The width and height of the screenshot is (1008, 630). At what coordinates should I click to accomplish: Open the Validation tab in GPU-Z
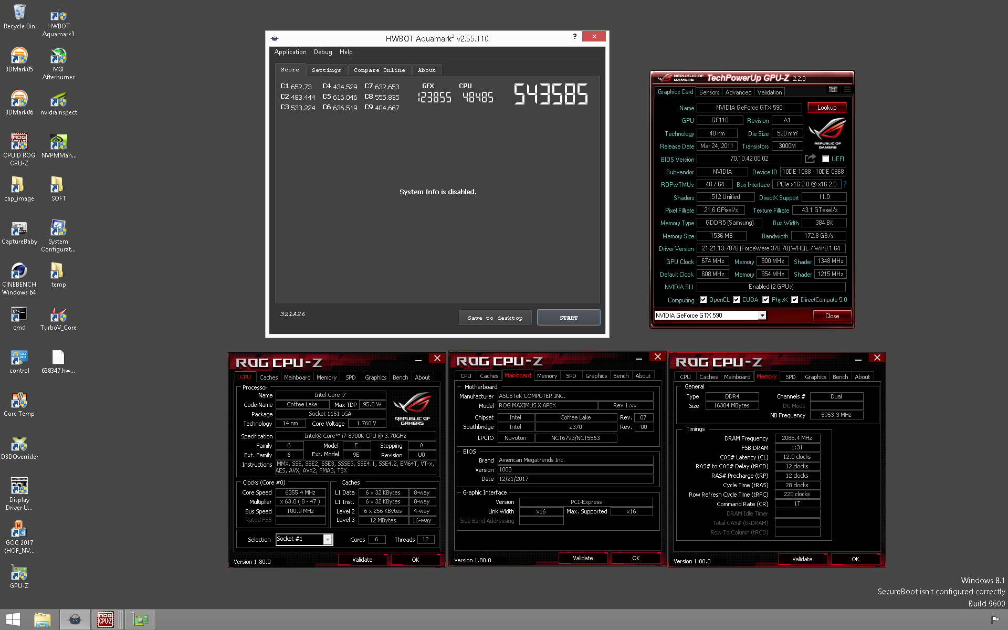pos(770,92)
